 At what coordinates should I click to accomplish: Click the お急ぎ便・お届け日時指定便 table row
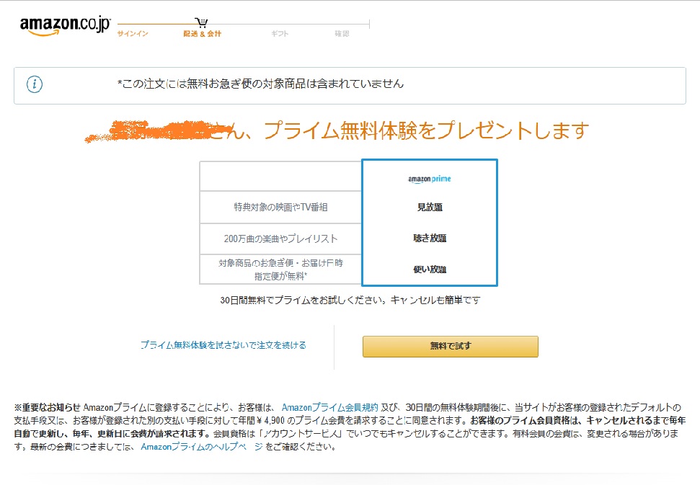[x=280, y=270]
